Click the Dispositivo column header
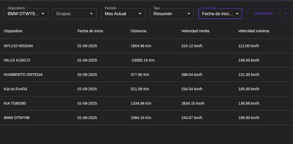The height and width of the screenshot is (144, 293). click(13, 31)
